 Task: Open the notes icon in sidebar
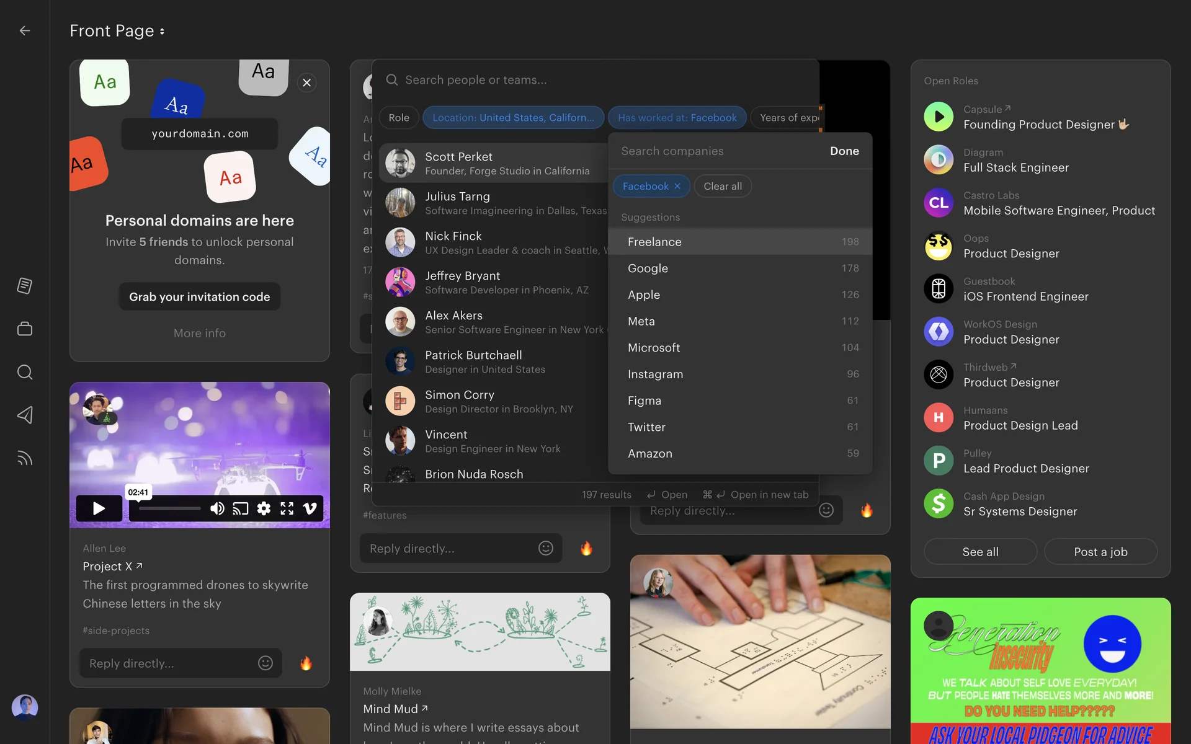(x=25, y=286)
